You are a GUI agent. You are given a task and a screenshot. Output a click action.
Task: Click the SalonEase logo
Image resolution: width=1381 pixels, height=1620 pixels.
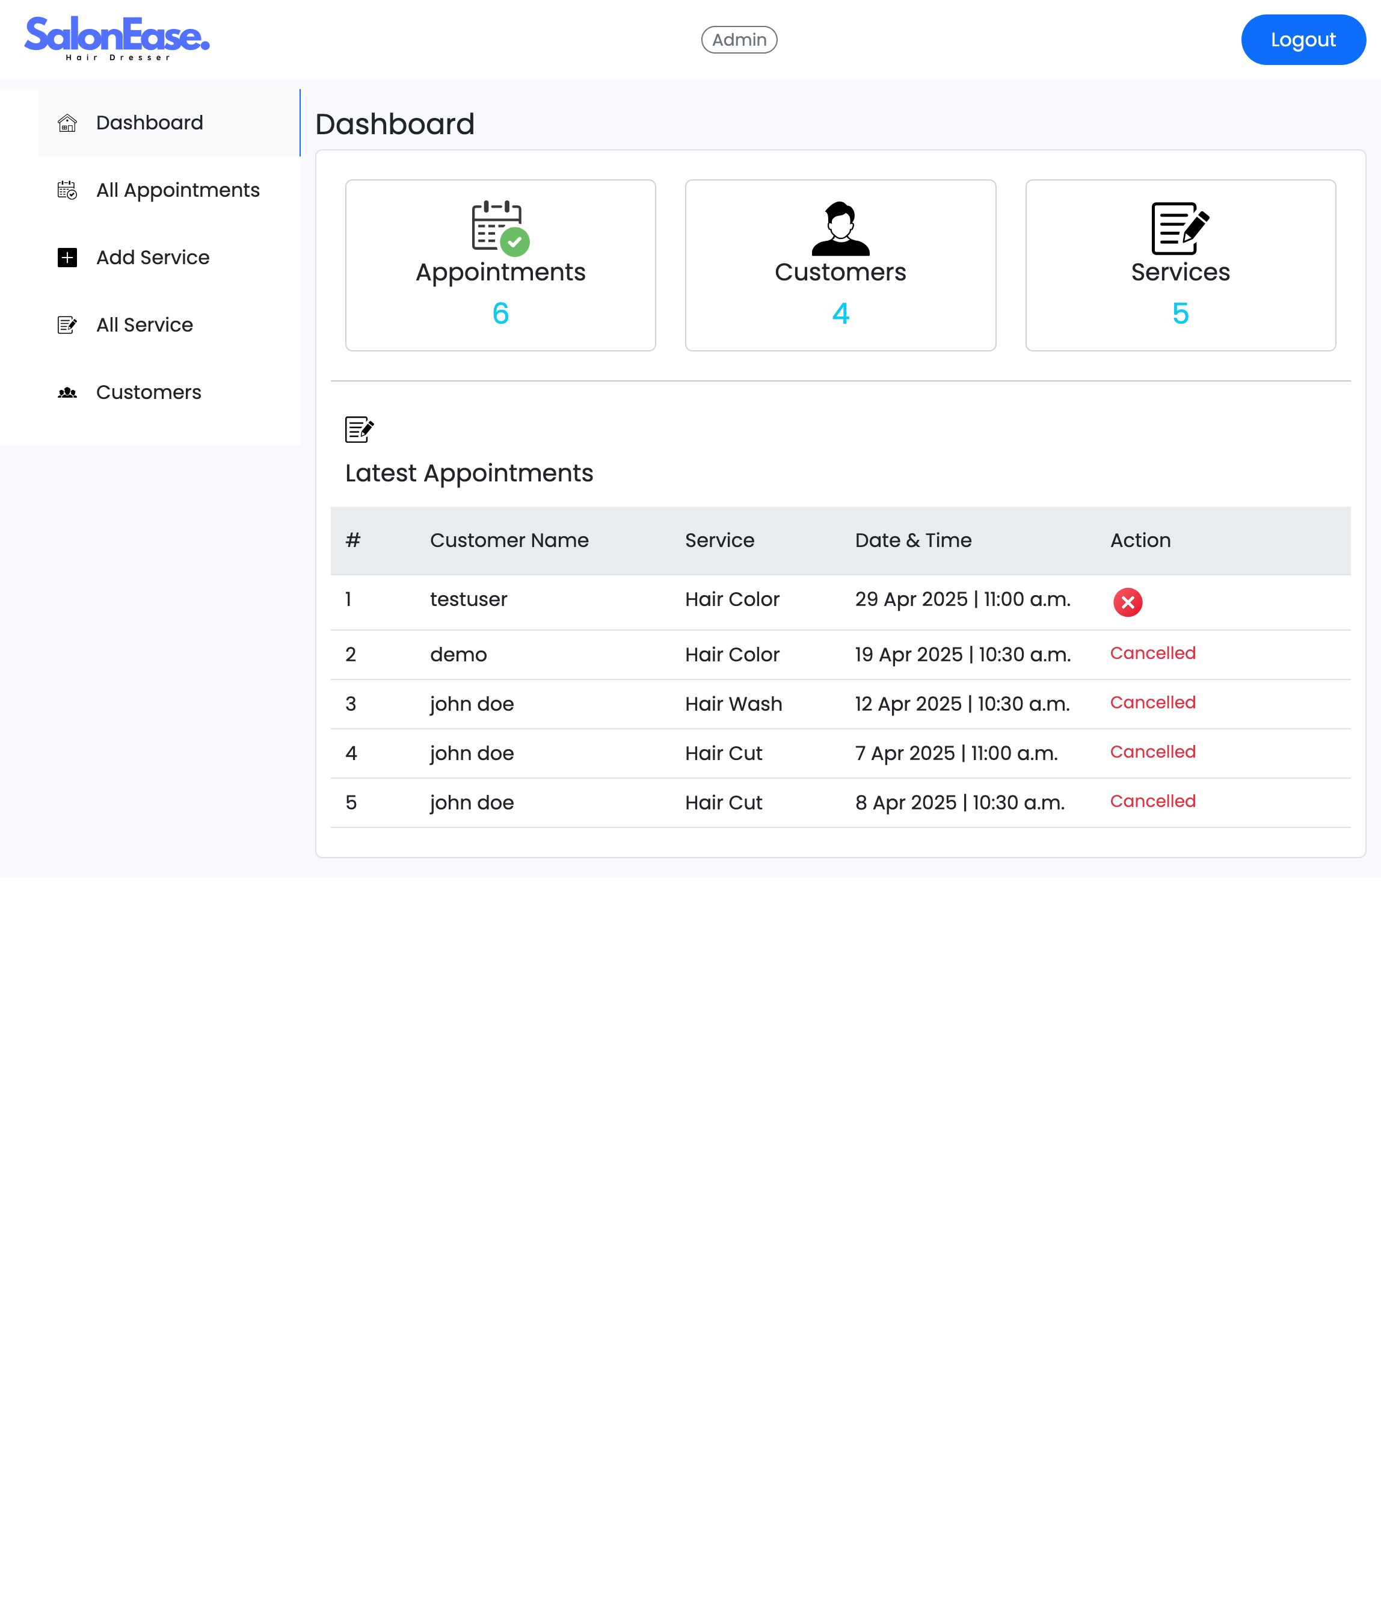coord(117,39)
